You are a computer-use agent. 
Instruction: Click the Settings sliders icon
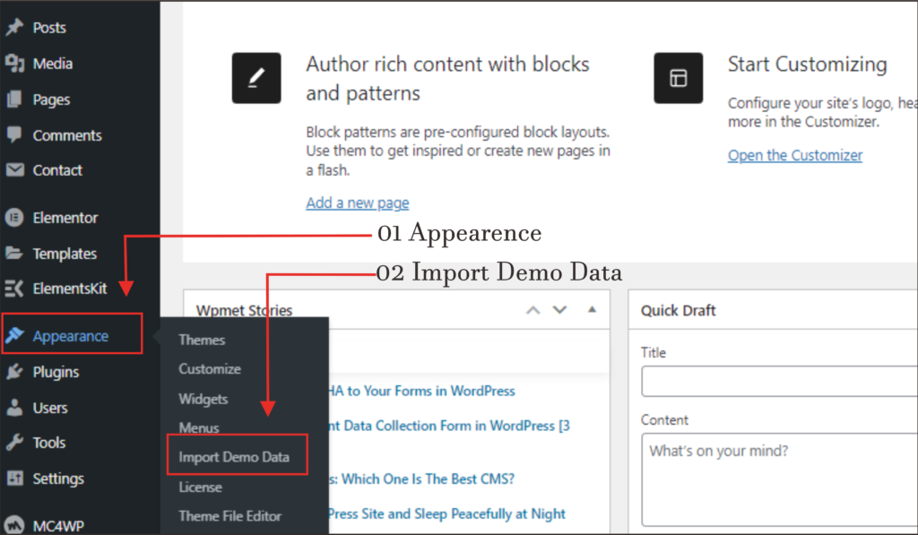(x=14, y=479)
